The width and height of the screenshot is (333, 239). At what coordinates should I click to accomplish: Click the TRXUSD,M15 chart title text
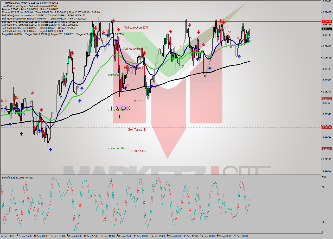click(12, 3)
